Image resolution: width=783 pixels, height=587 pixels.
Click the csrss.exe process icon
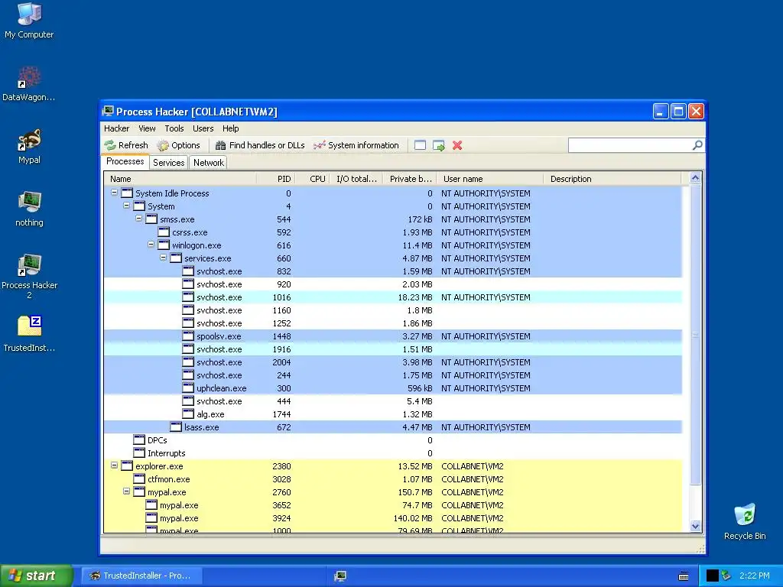tap(164, 232)
